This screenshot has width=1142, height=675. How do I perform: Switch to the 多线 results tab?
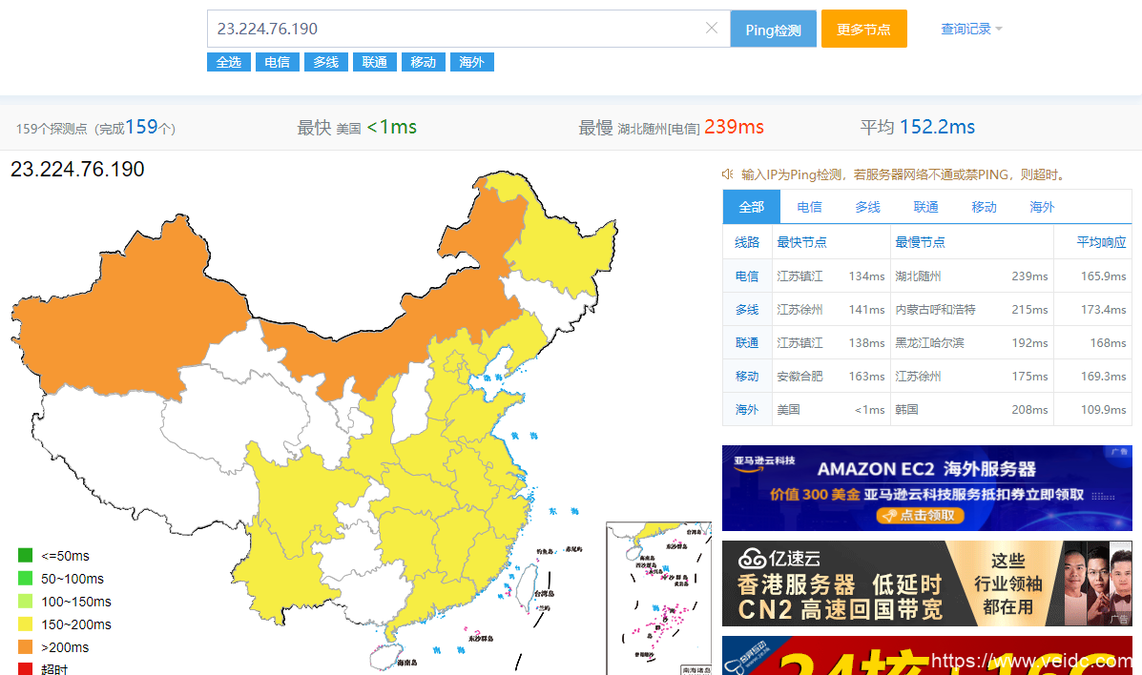[x=867, y=206]
